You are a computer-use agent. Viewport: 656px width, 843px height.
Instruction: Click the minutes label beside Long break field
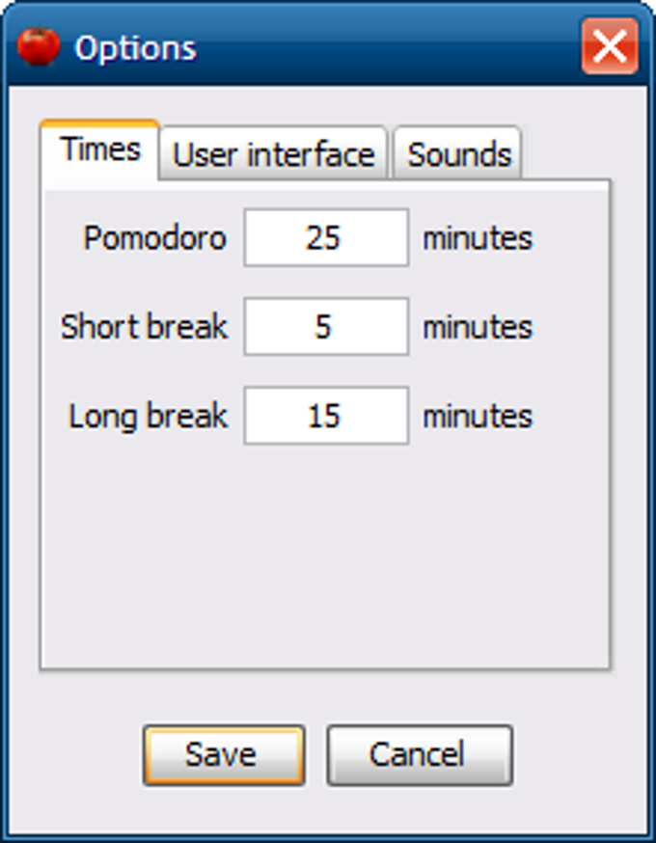click(478, 416)
